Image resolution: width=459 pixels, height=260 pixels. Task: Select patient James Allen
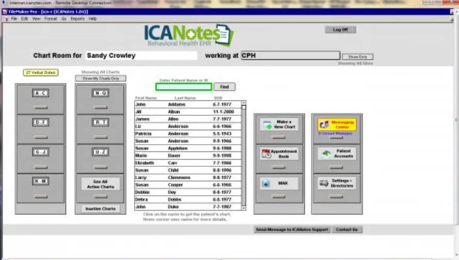188,119
